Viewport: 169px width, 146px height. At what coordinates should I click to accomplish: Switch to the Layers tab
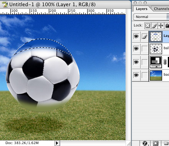tap(141, 9)
